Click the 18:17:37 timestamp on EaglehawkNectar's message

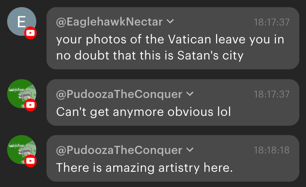[272, 21]
